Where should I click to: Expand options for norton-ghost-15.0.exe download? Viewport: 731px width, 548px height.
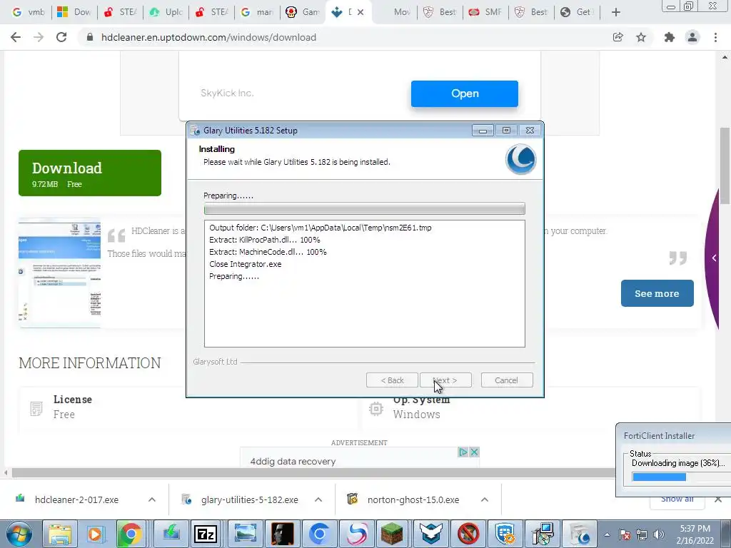tap(485, 499)
